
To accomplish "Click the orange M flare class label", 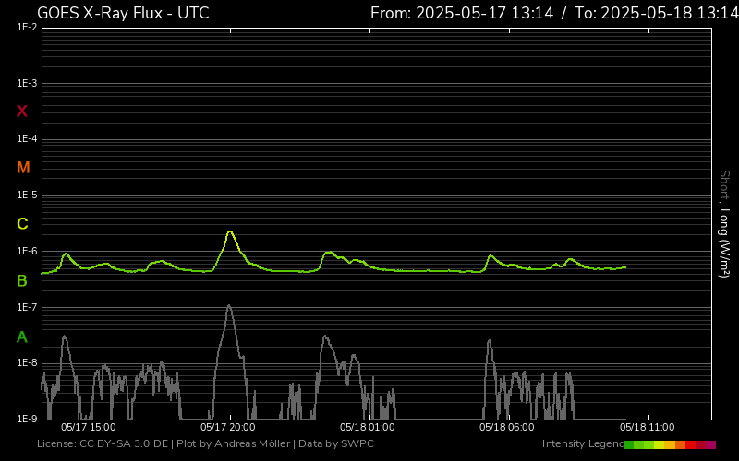I will [x=23, y=168].
